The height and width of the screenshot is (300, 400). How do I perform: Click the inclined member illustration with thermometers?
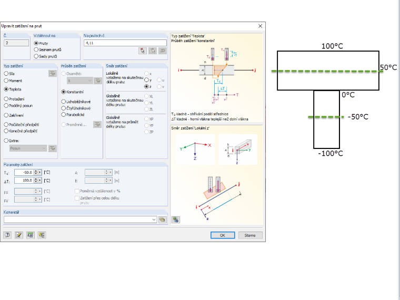[218, 198]
